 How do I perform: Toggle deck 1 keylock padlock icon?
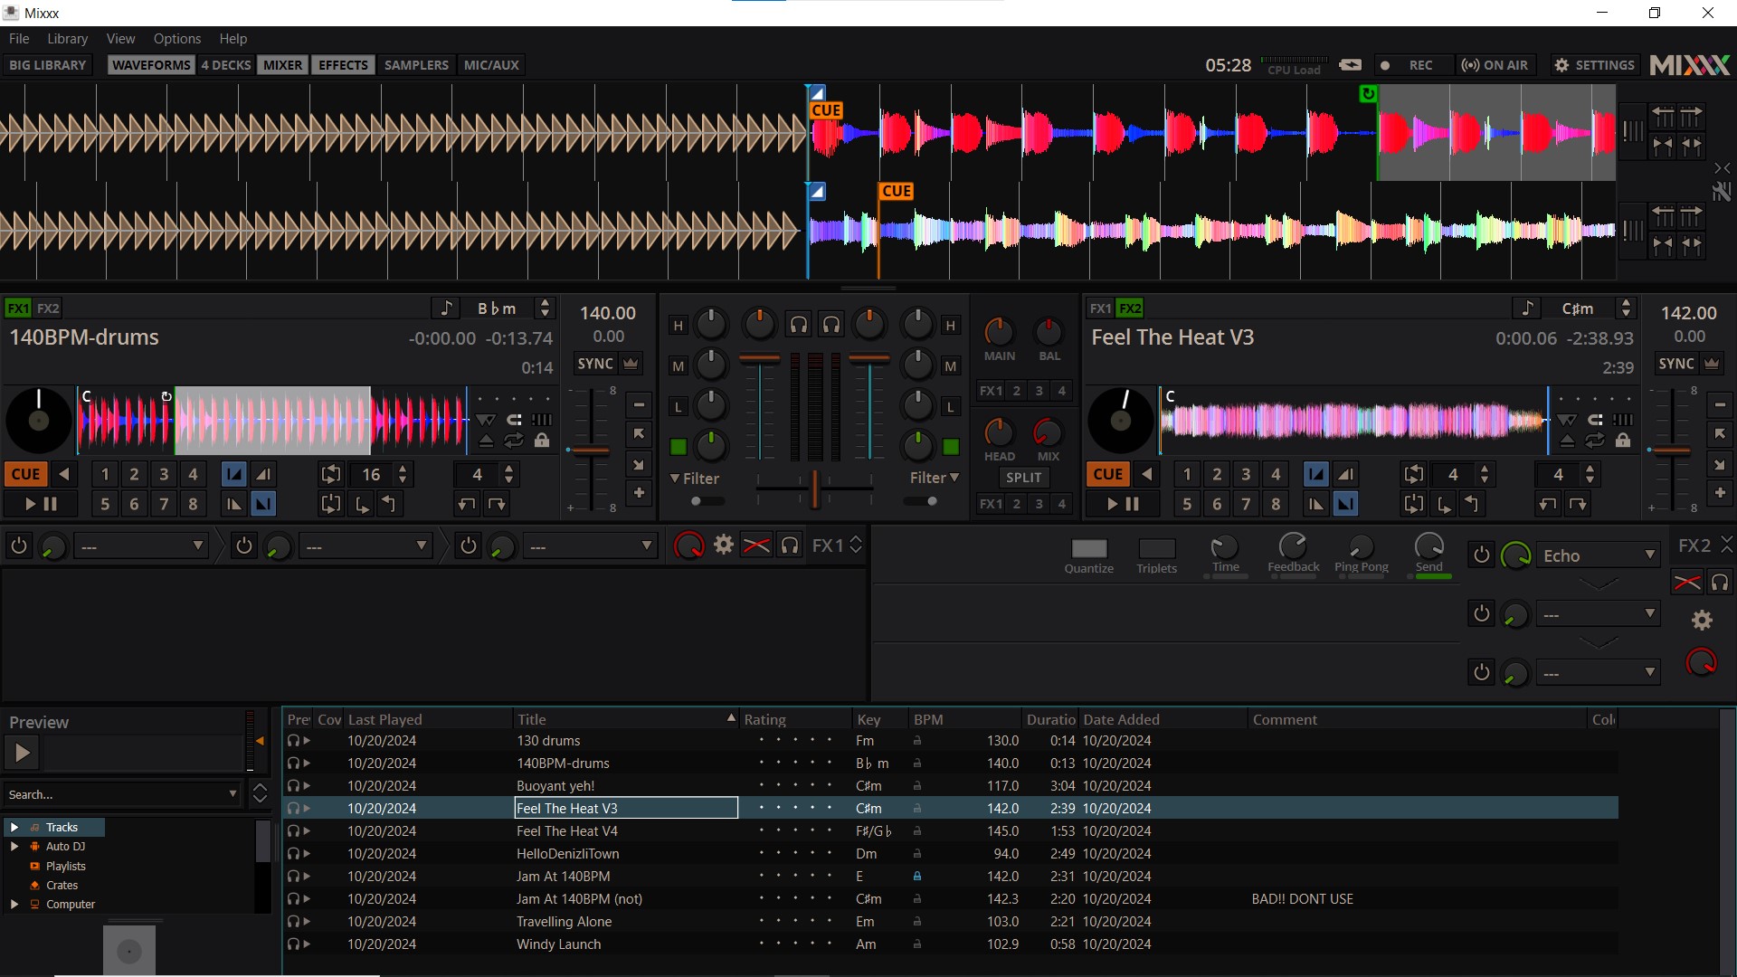click(542, 441)
